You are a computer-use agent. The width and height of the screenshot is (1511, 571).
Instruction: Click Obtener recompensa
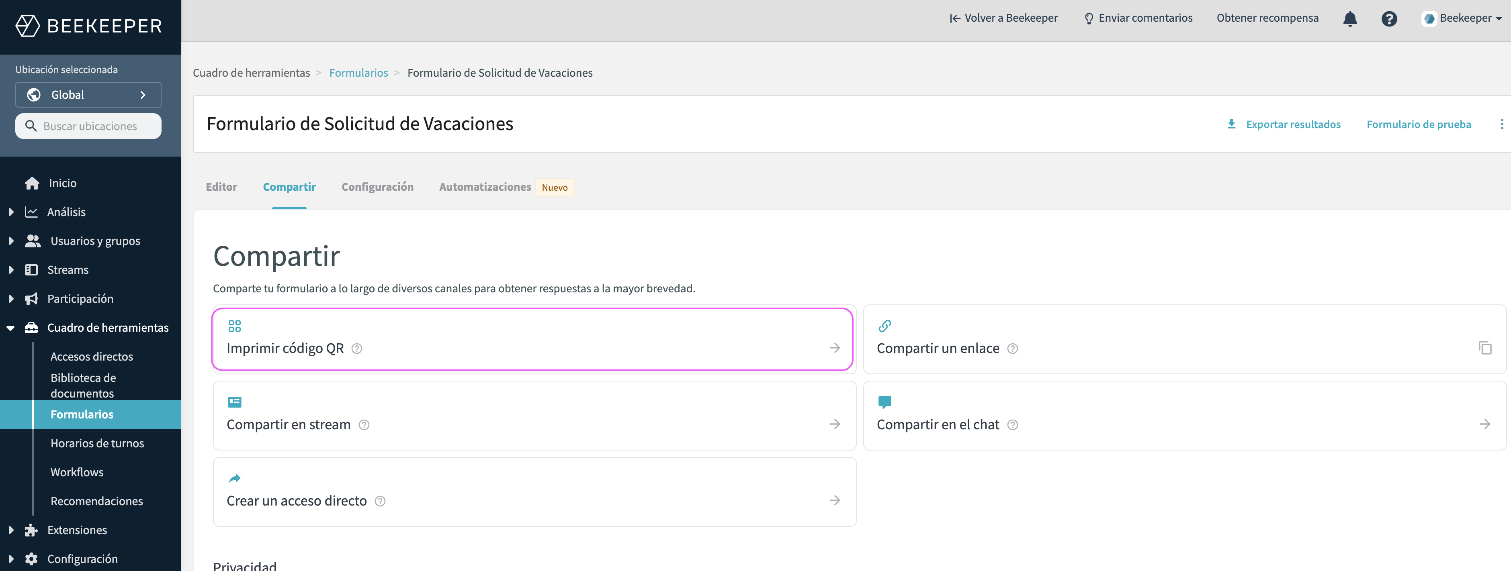[1267, 18]
